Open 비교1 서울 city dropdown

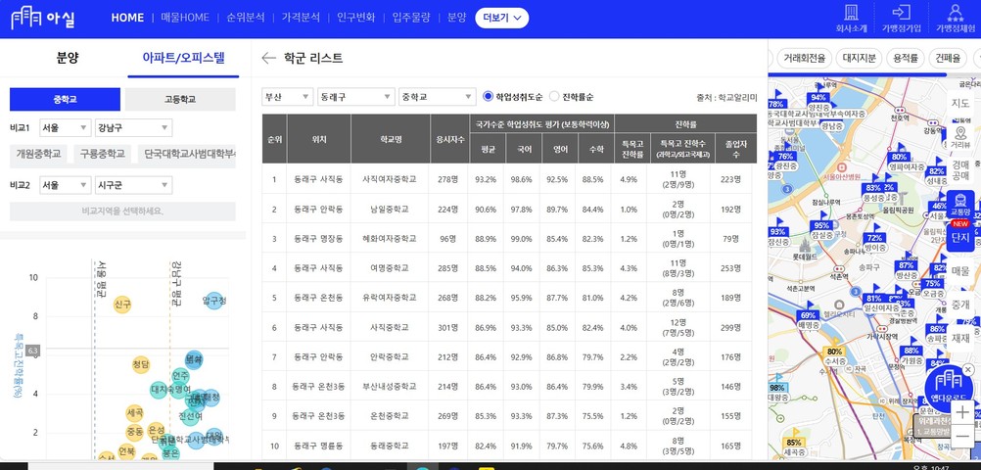(x=65, y=127)
